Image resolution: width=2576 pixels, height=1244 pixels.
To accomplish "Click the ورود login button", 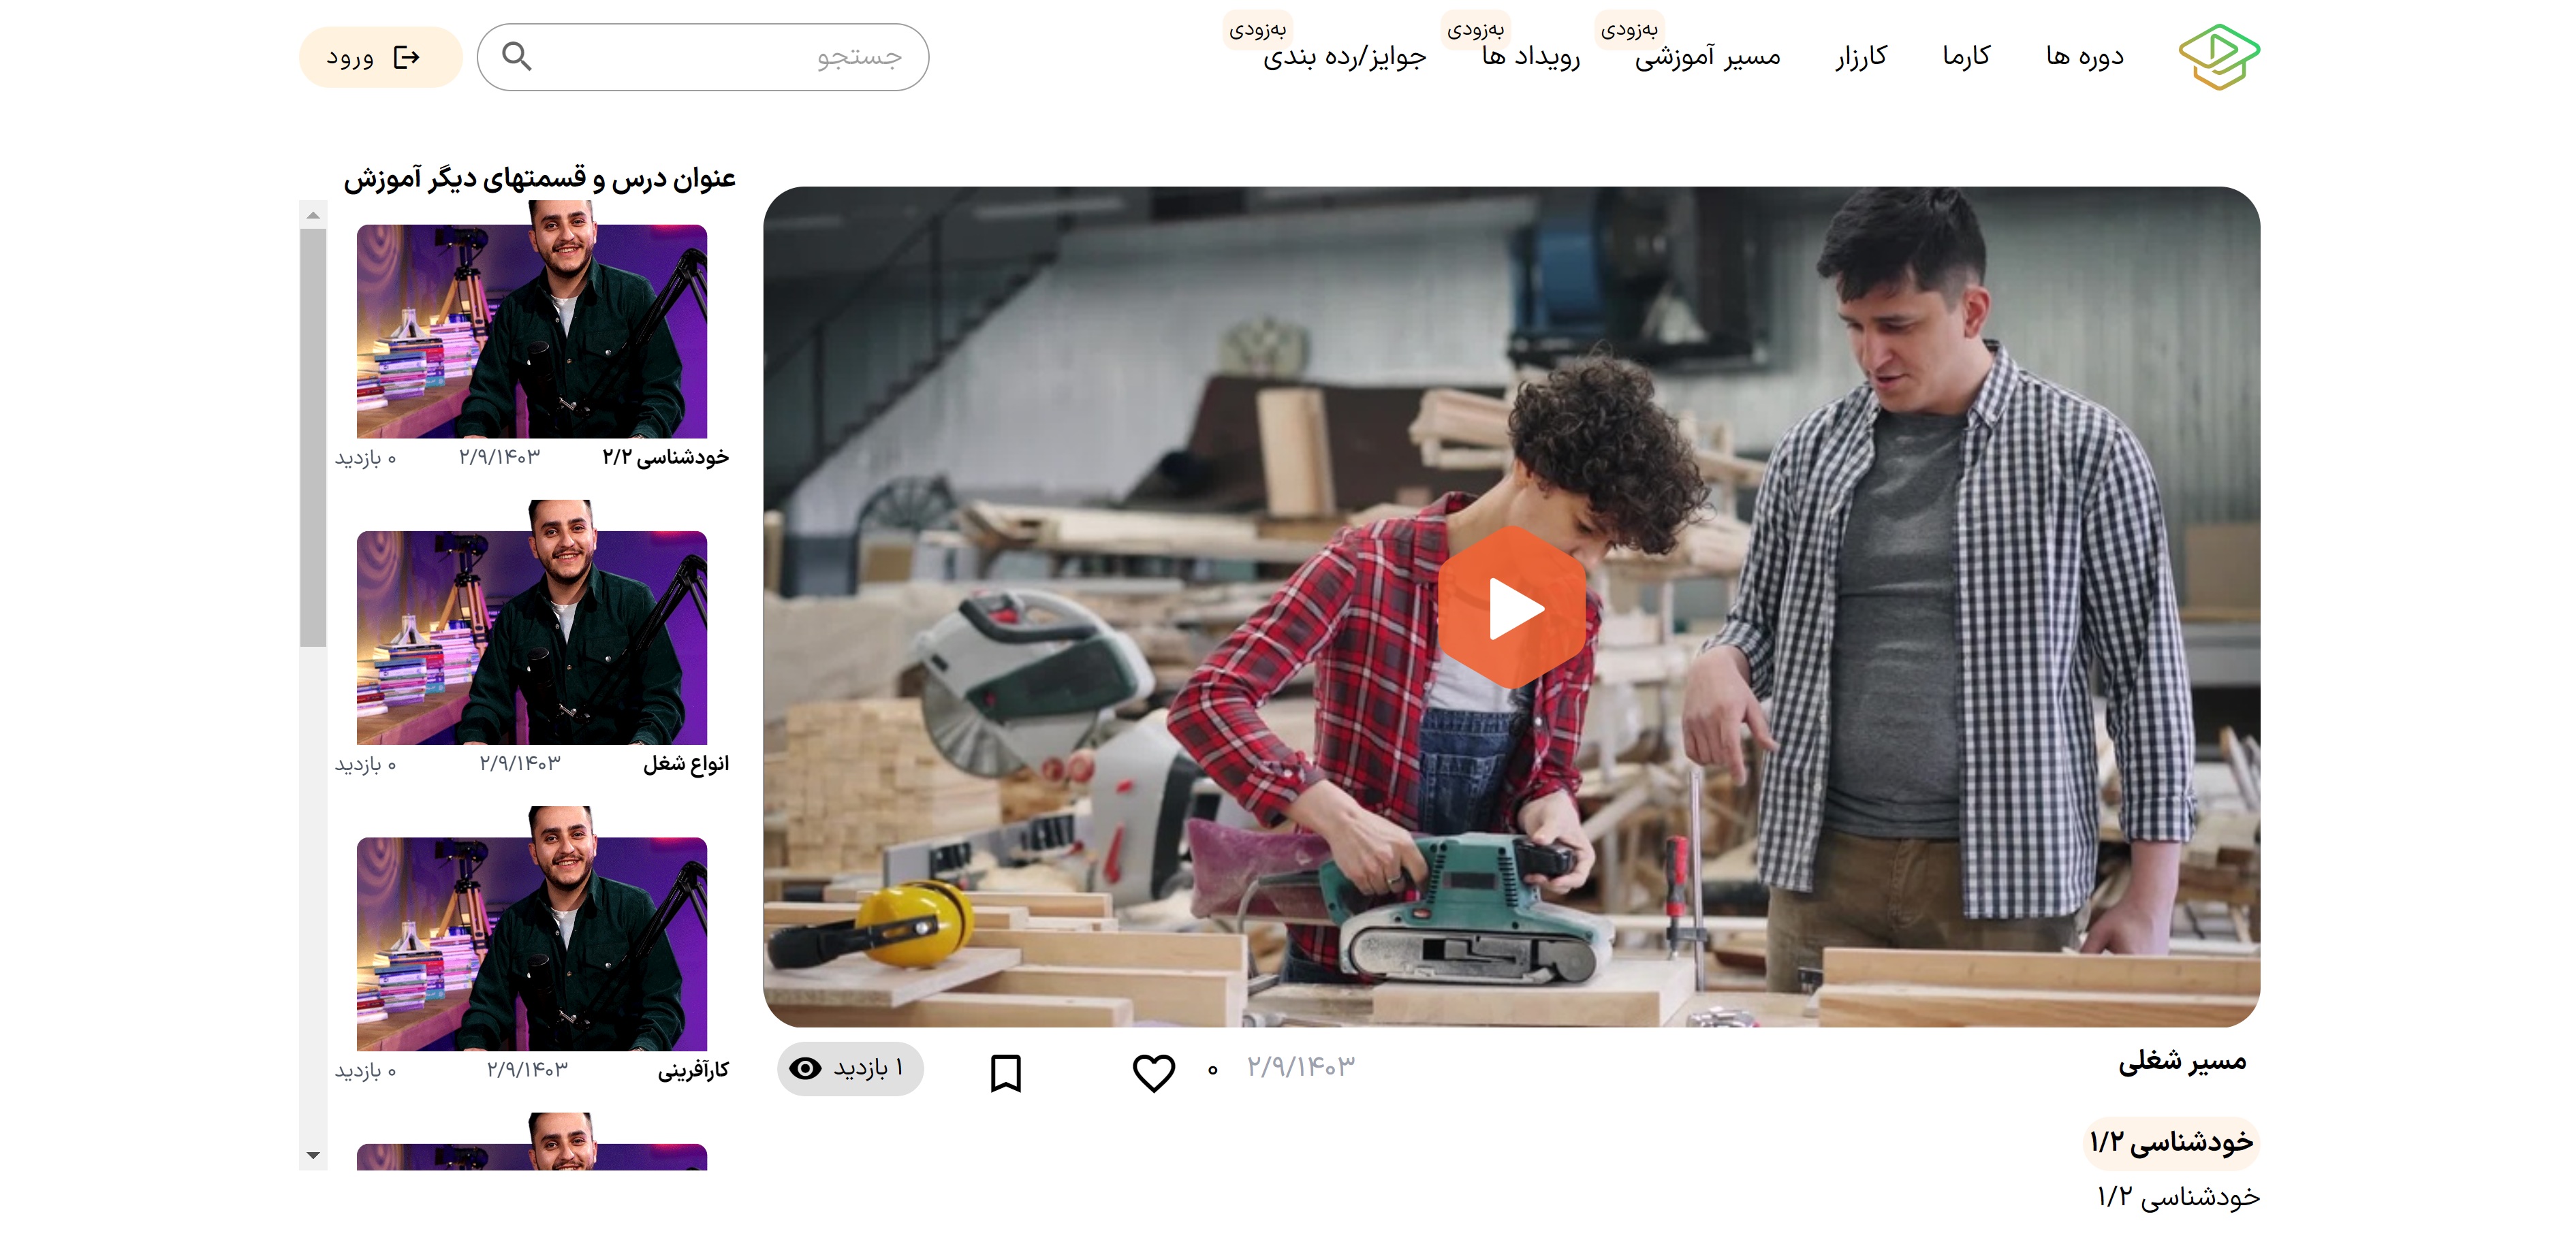I will [x=380, y=57].
